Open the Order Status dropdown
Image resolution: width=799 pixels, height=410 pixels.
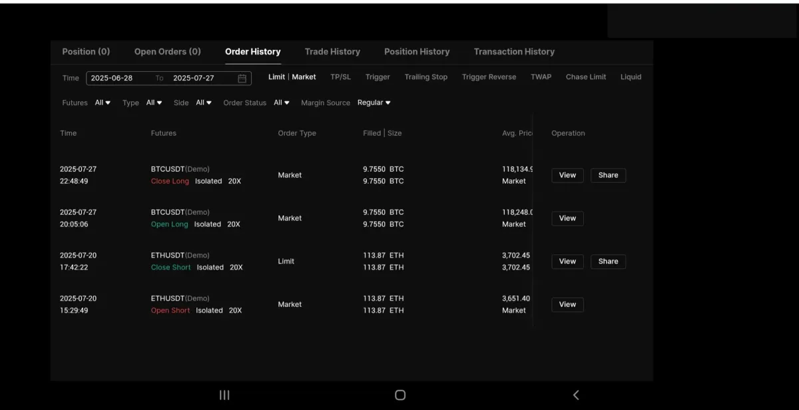[x=282, y=103]
